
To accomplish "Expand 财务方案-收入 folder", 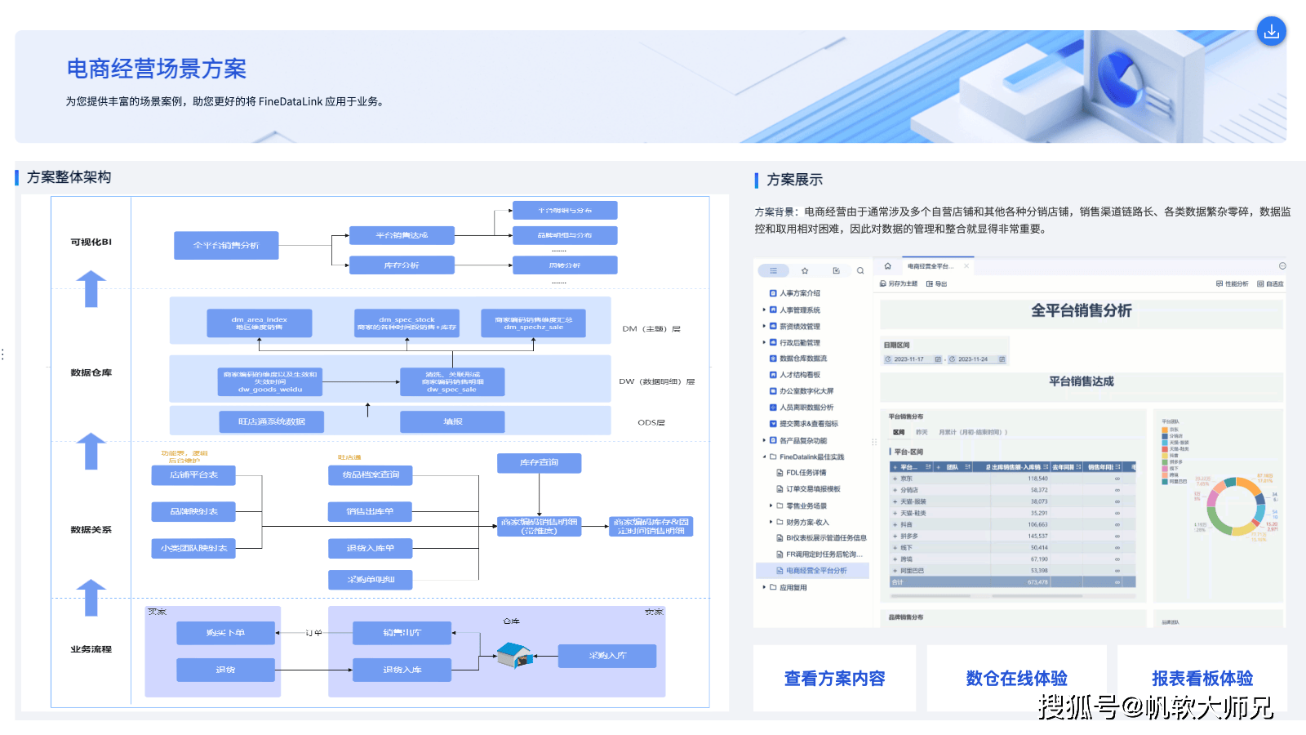I will click(771, 522).
